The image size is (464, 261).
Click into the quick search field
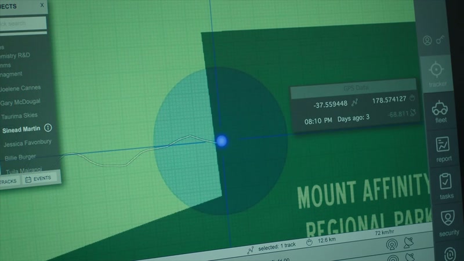23,23
